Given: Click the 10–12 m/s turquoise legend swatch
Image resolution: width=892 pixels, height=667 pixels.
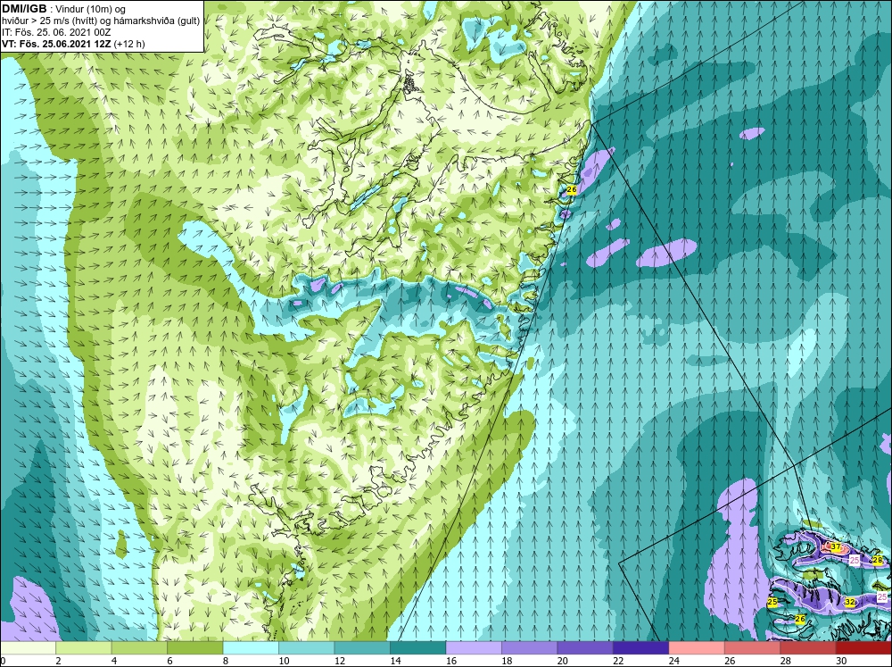Looking at the screenshot, I should tap(307, 647).
